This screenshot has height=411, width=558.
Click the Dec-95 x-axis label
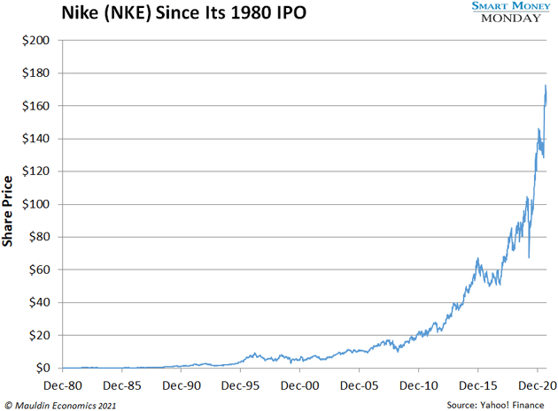pos(240,385)
